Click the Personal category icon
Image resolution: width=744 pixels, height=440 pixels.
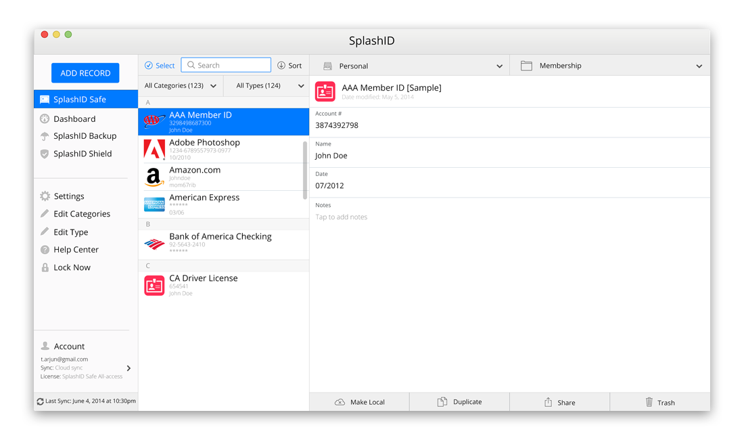click(x=327, y=66)
